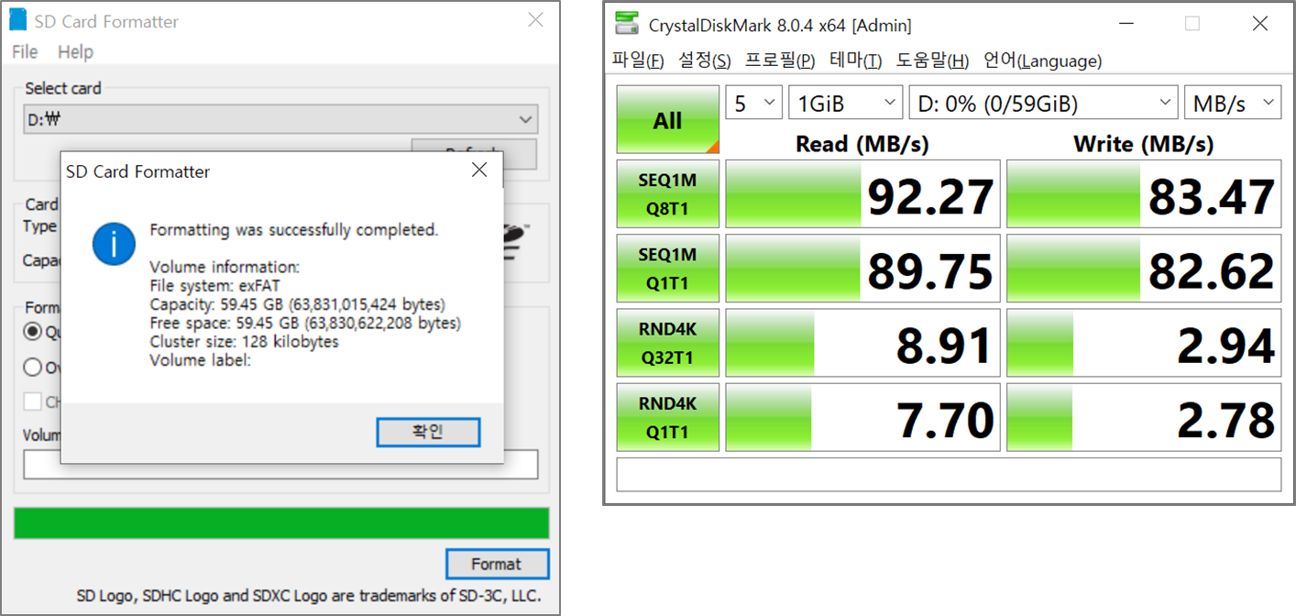Click the Volume label input field
This screenshot has width=1296, height=616.
point(280,464)
